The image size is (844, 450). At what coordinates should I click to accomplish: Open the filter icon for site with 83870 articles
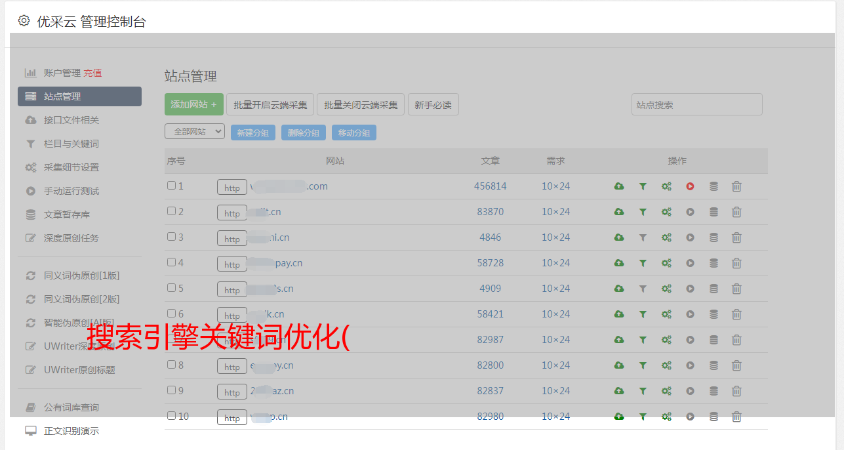coord(643,212)
